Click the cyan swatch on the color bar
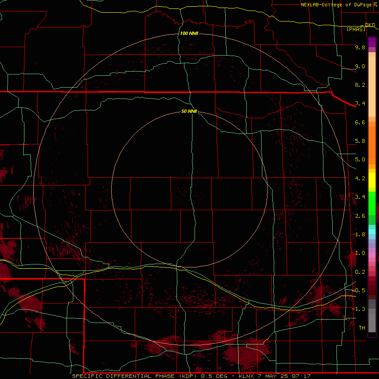The height and width of the screenshot is (379, 379). pyautogui.click(x=372, y=232)
